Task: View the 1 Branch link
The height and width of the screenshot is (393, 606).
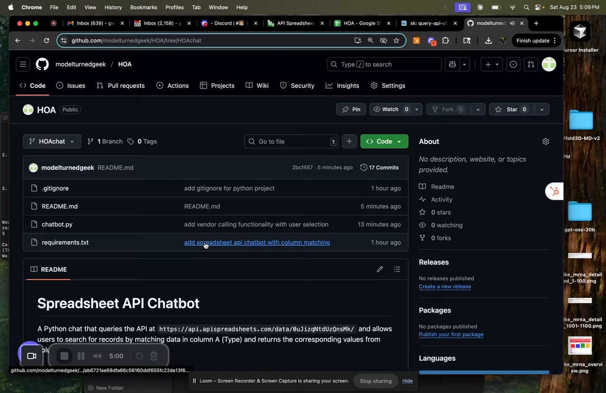Action: [x=105, y=142]
